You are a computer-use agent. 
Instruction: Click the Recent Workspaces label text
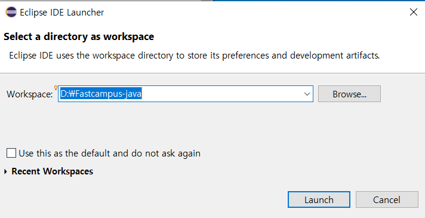click(x=53, y=171)
